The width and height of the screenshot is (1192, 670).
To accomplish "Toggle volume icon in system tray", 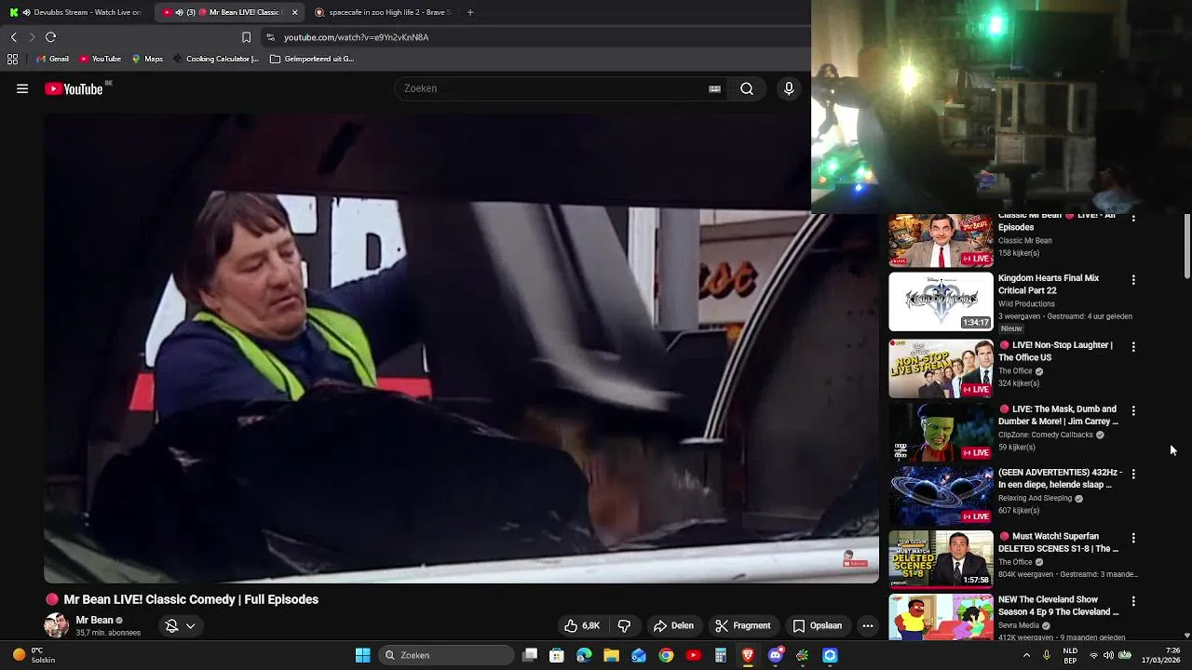I will 1109,655.
